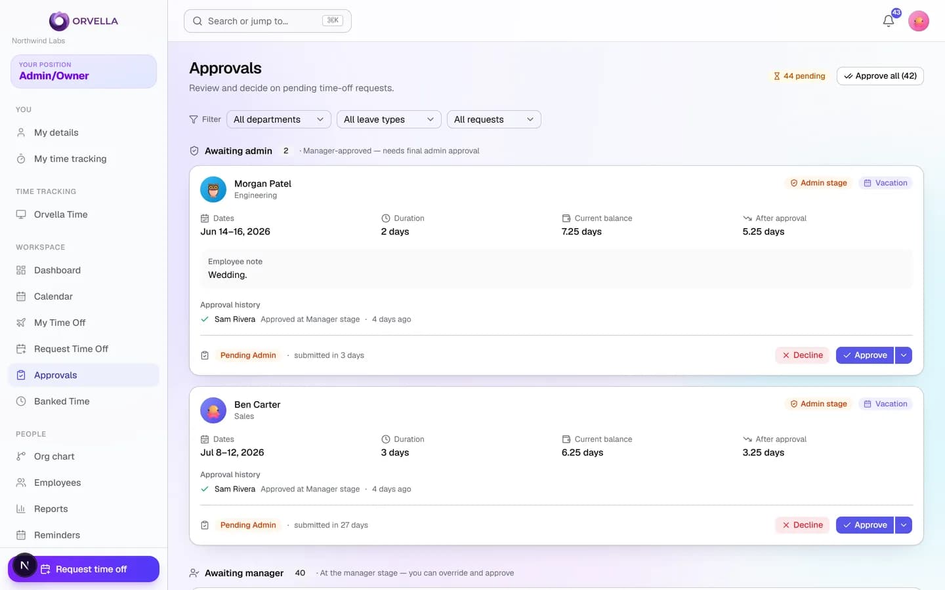Click the 44 pending hourglass indicator

point(799,76)
